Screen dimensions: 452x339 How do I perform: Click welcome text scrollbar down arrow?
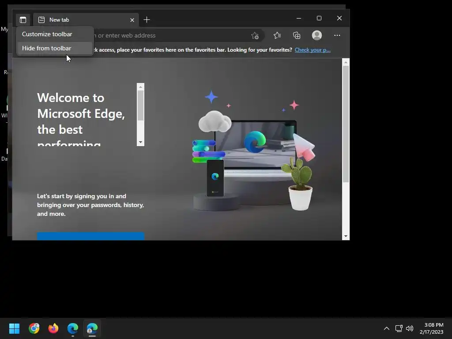pyautogui.click(x=140, y=142)
